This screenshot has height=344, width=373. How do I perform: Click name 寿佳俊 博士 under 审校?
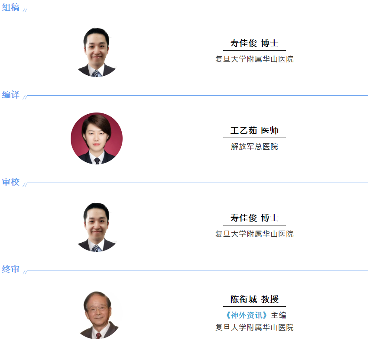pyautogui.click(x=254, y=218)
